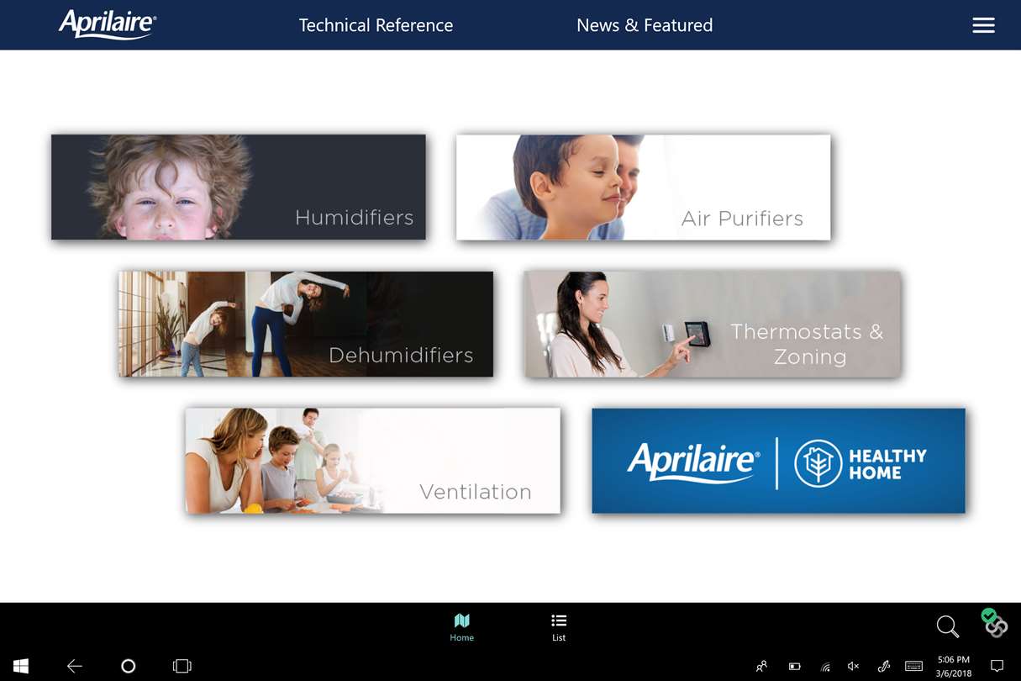Open the Technical Reference menu
The height and width of the screenshot is (681, 1021).
pyautogui.click(x=376, y=25)
